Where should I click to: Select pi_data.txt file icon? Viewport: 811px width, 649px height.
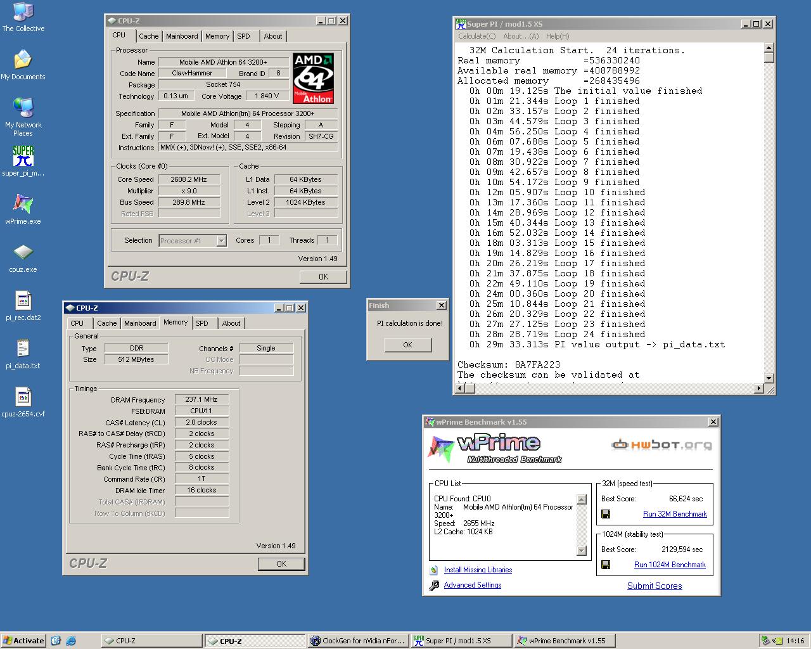pos(23,354)
